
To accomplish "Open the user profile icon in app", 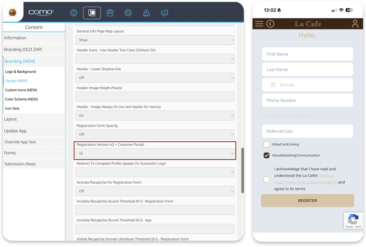I will coord(355,24).
